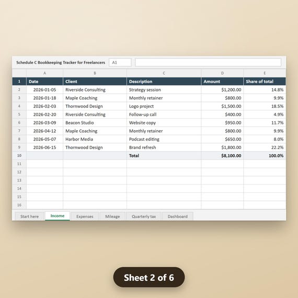Select row 1 header number
The width and height of the screenshot is (298, 298).
pos(19,82)
